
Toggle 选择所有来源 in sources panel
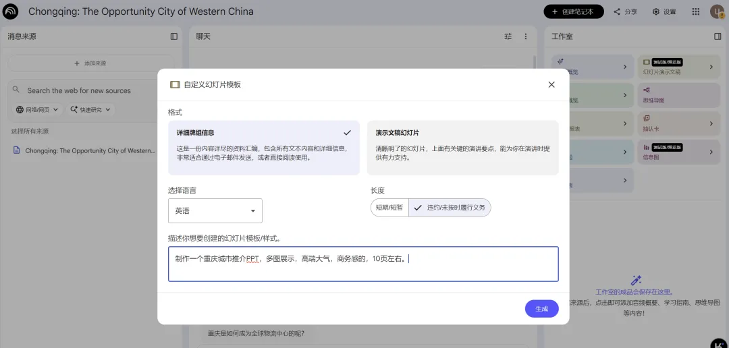pos(30,132)
